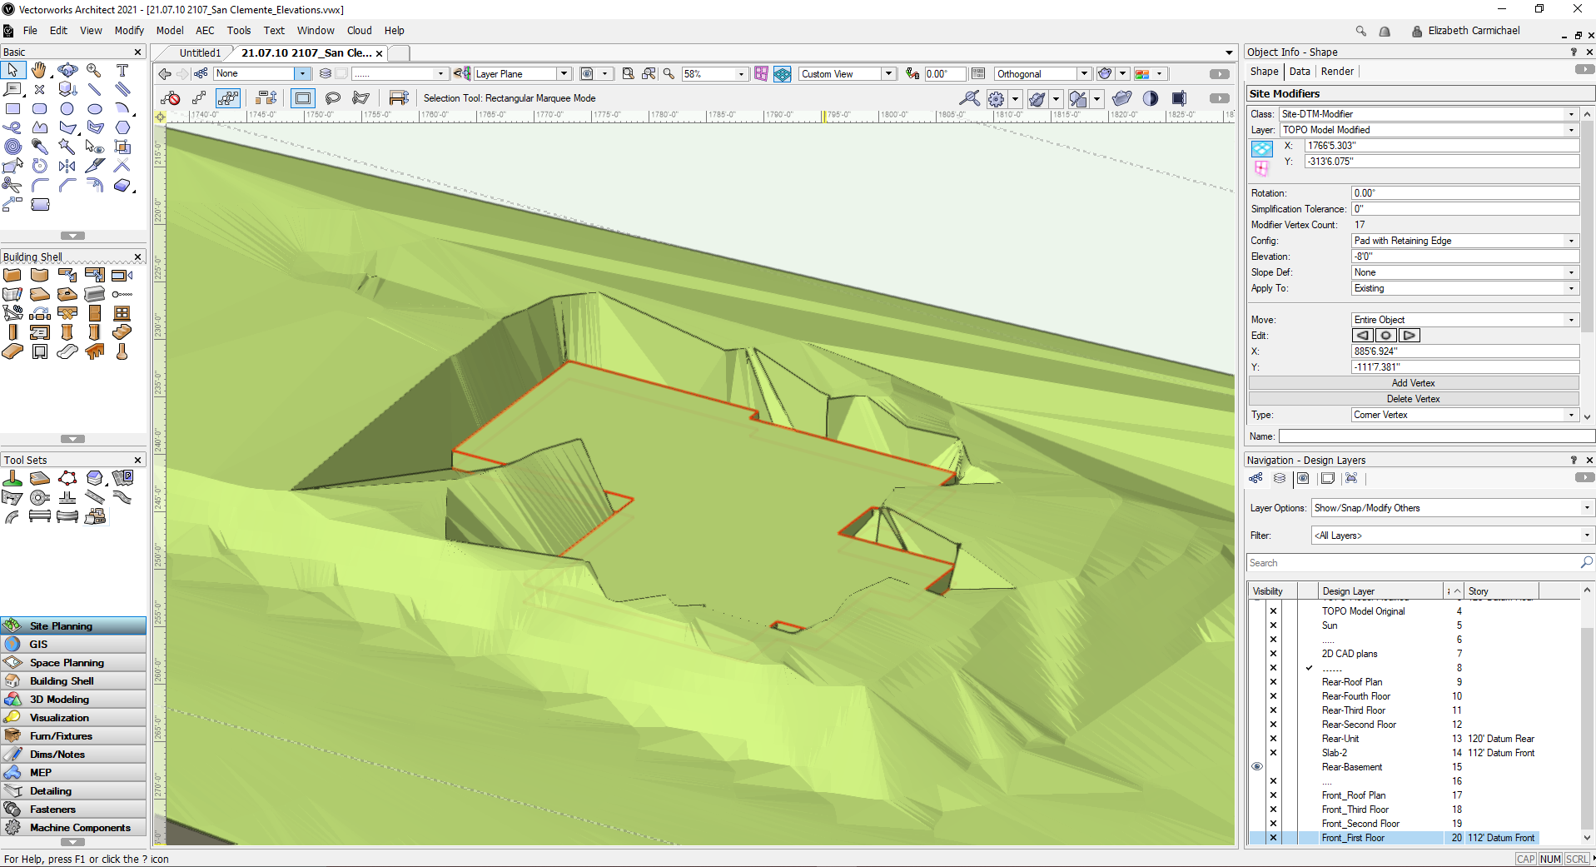Toggle visibility of Rear-Basement layer
Screen dimensions: 1596x867
pyautogui.click(x=1257, y=767)
